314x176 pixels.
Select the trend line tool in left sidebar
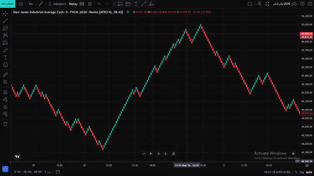click(5, 21)
